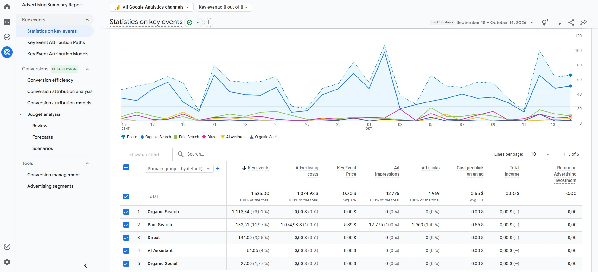This screenshot has width=598, height=272.
Task: Sort by Return on Advertising Investment header
Action: point(565,174)
